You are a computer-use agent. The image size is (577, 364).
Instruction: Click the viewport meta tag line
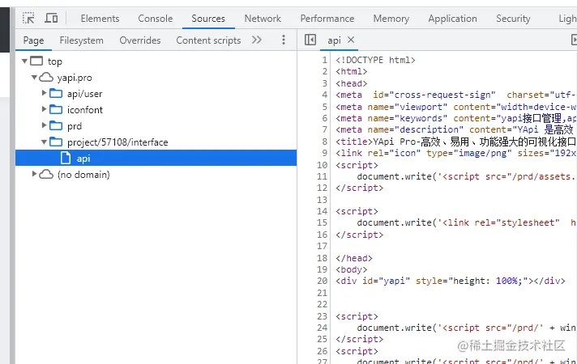point(455,107)
